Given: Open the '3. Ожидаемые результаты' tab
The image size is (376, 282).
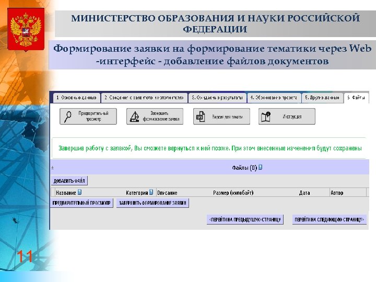Looking at the screenshot, I should [x=217, y=98].
